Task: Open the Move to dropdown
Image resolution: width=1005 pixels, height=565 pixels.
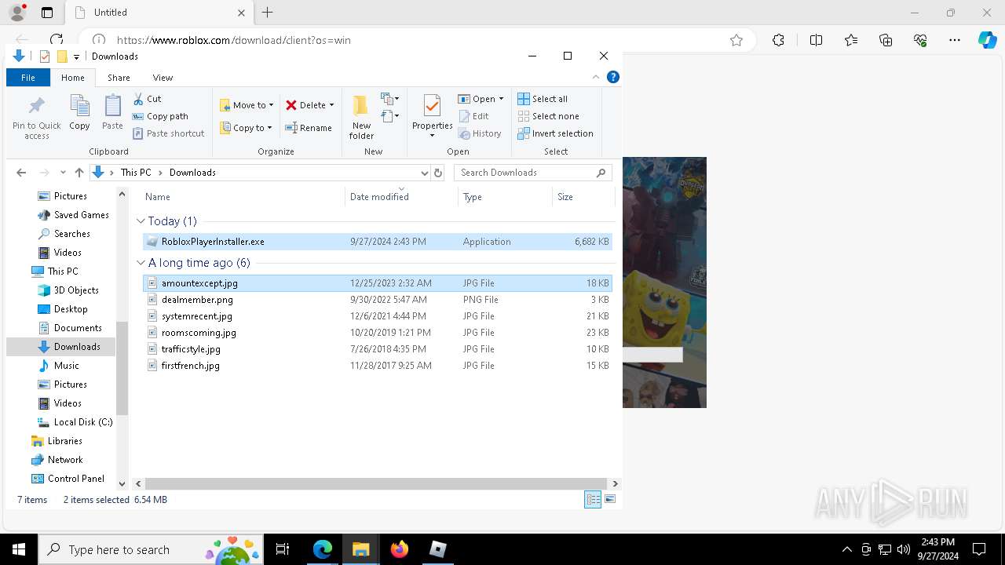Action: coord(247,105)
